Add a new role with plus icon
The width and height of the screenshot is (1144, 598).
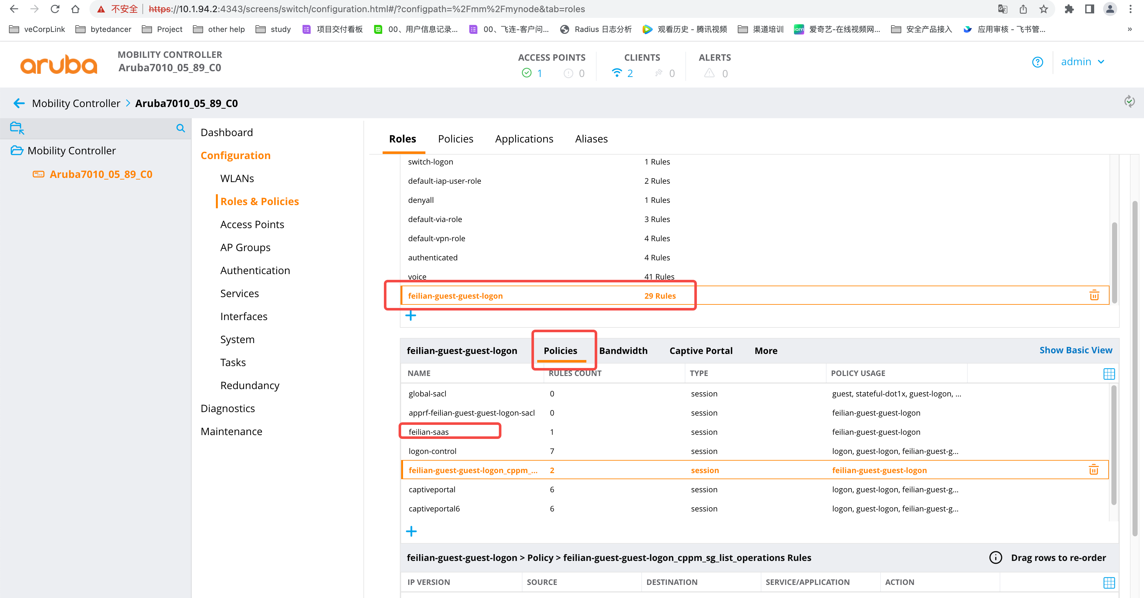point(411,316)
